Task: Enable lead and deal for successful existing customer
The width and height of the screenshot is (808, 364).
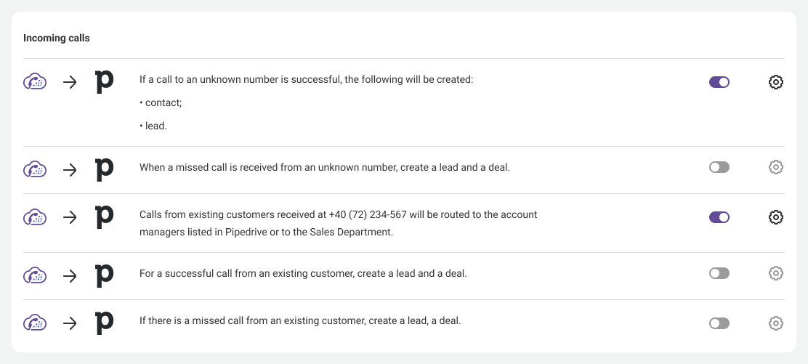Action: 719,273
